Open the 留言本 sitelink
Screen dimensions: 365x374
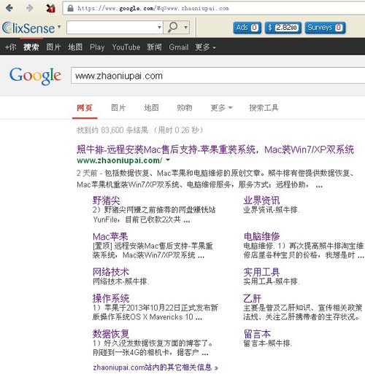click(257, 334)
